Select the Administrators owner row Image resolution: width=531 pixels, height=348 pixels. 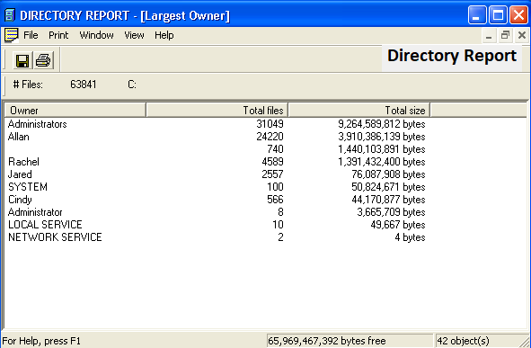click(217, 124)
